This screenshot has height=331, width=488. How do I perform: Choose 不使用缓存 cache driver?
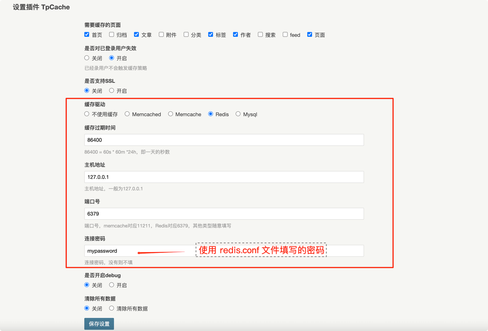(x=87, y=114)
